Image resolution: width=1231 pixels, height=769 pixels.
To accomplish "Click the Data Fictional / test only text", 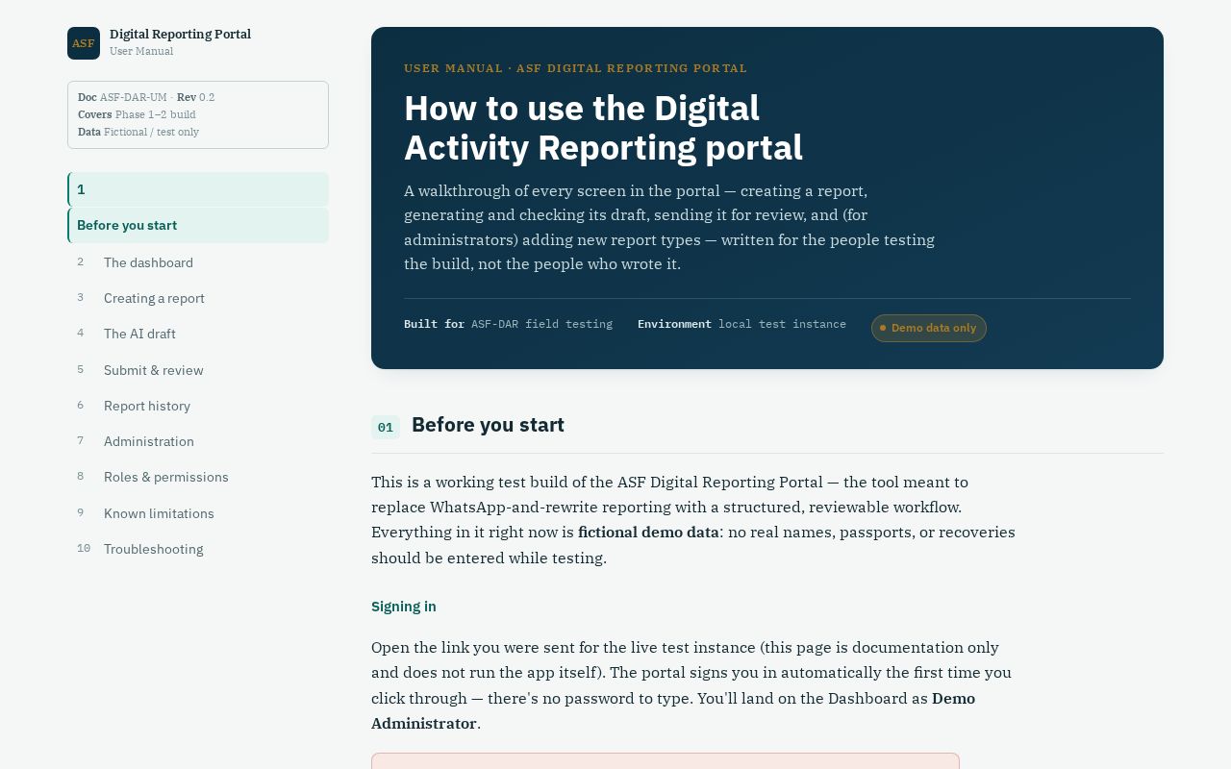I will (x=138, y=132).
